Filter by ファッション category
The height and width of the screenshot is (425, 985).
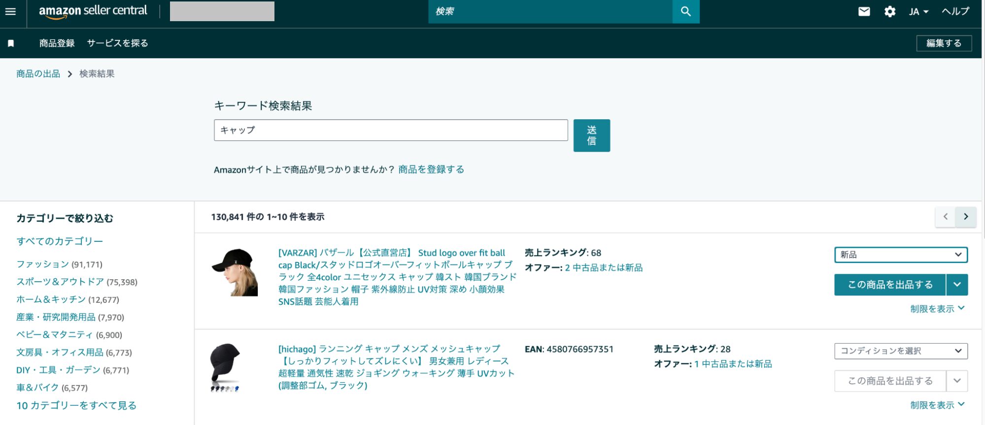coord(42,264)
